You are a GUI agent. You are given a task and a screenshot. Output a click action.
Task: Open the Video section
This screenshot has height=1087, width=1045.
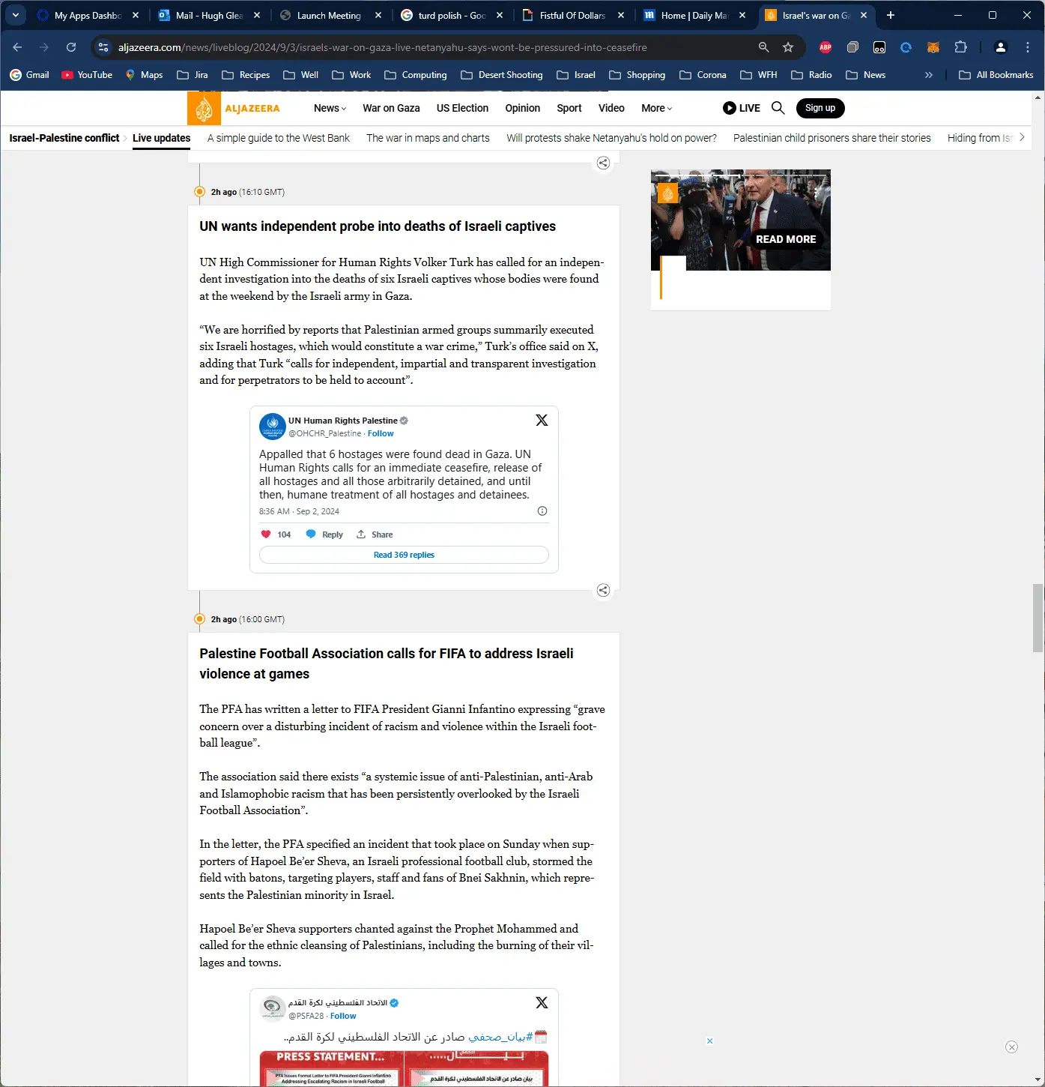(611, 108)
